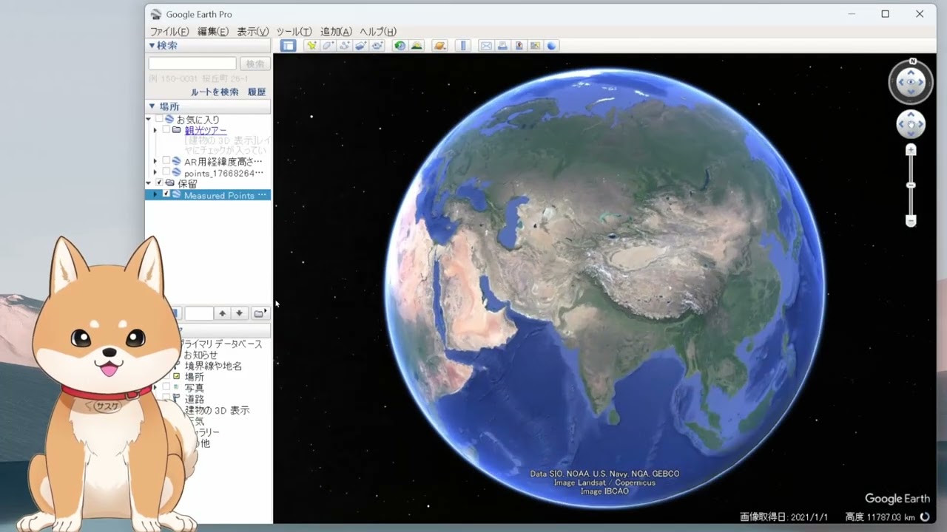The height and width of the screenshot is (532, 947).
Task: Open the 編集(E) menu
Action: 213,32
